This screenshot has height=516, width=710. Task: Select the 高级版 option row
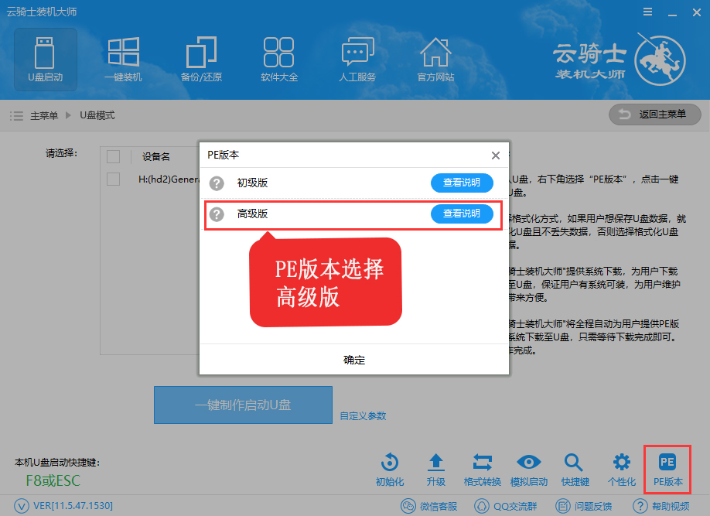click(x=354, y=214)
